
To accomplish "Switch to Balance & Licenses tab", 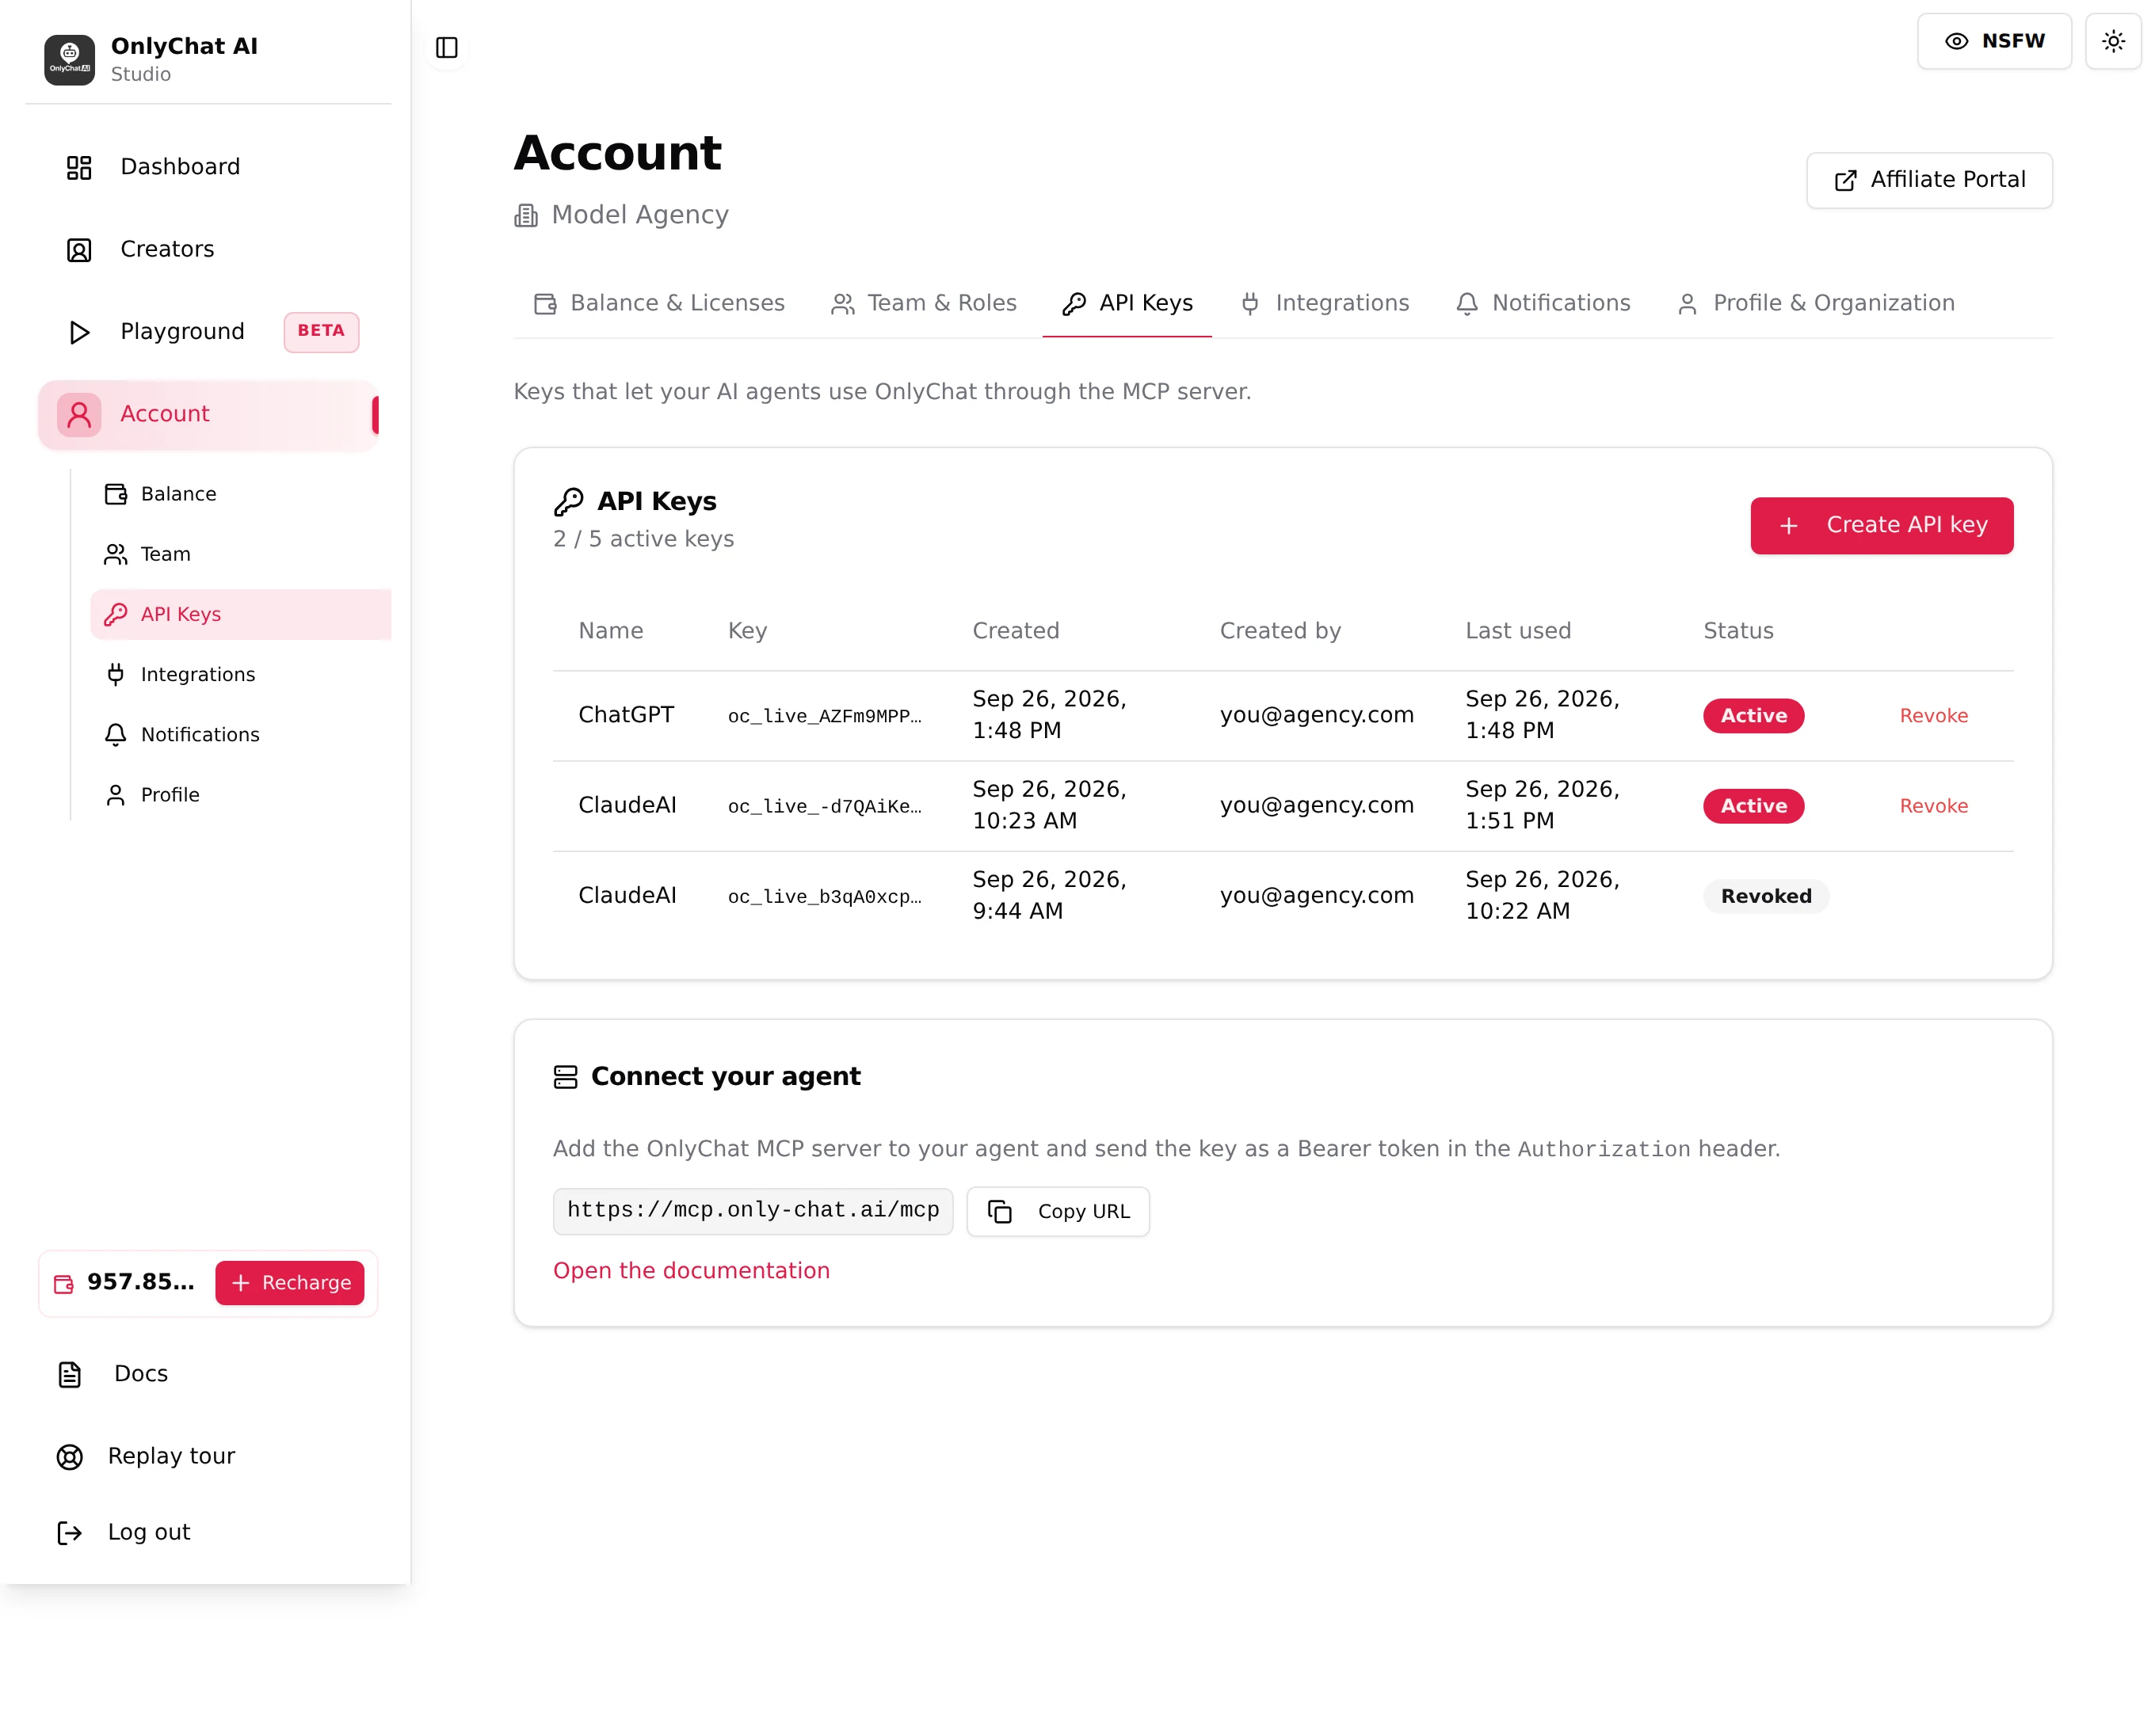I will coord(659,303).
